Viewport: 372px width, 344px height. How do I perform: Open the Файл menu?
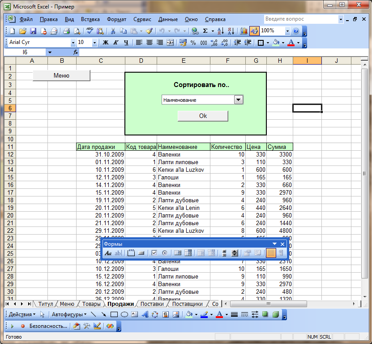[x=26, y=19]
